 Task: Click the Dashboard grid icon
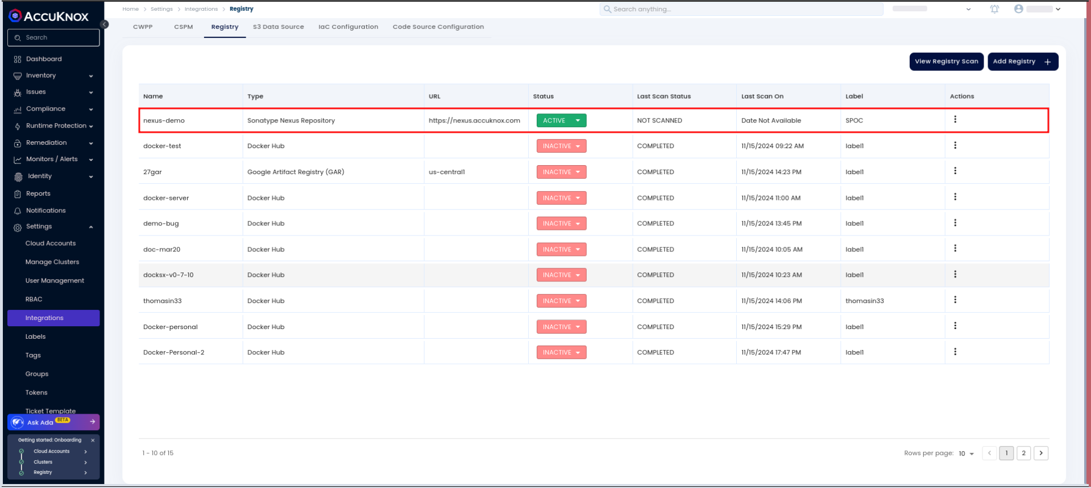[18, 59]
